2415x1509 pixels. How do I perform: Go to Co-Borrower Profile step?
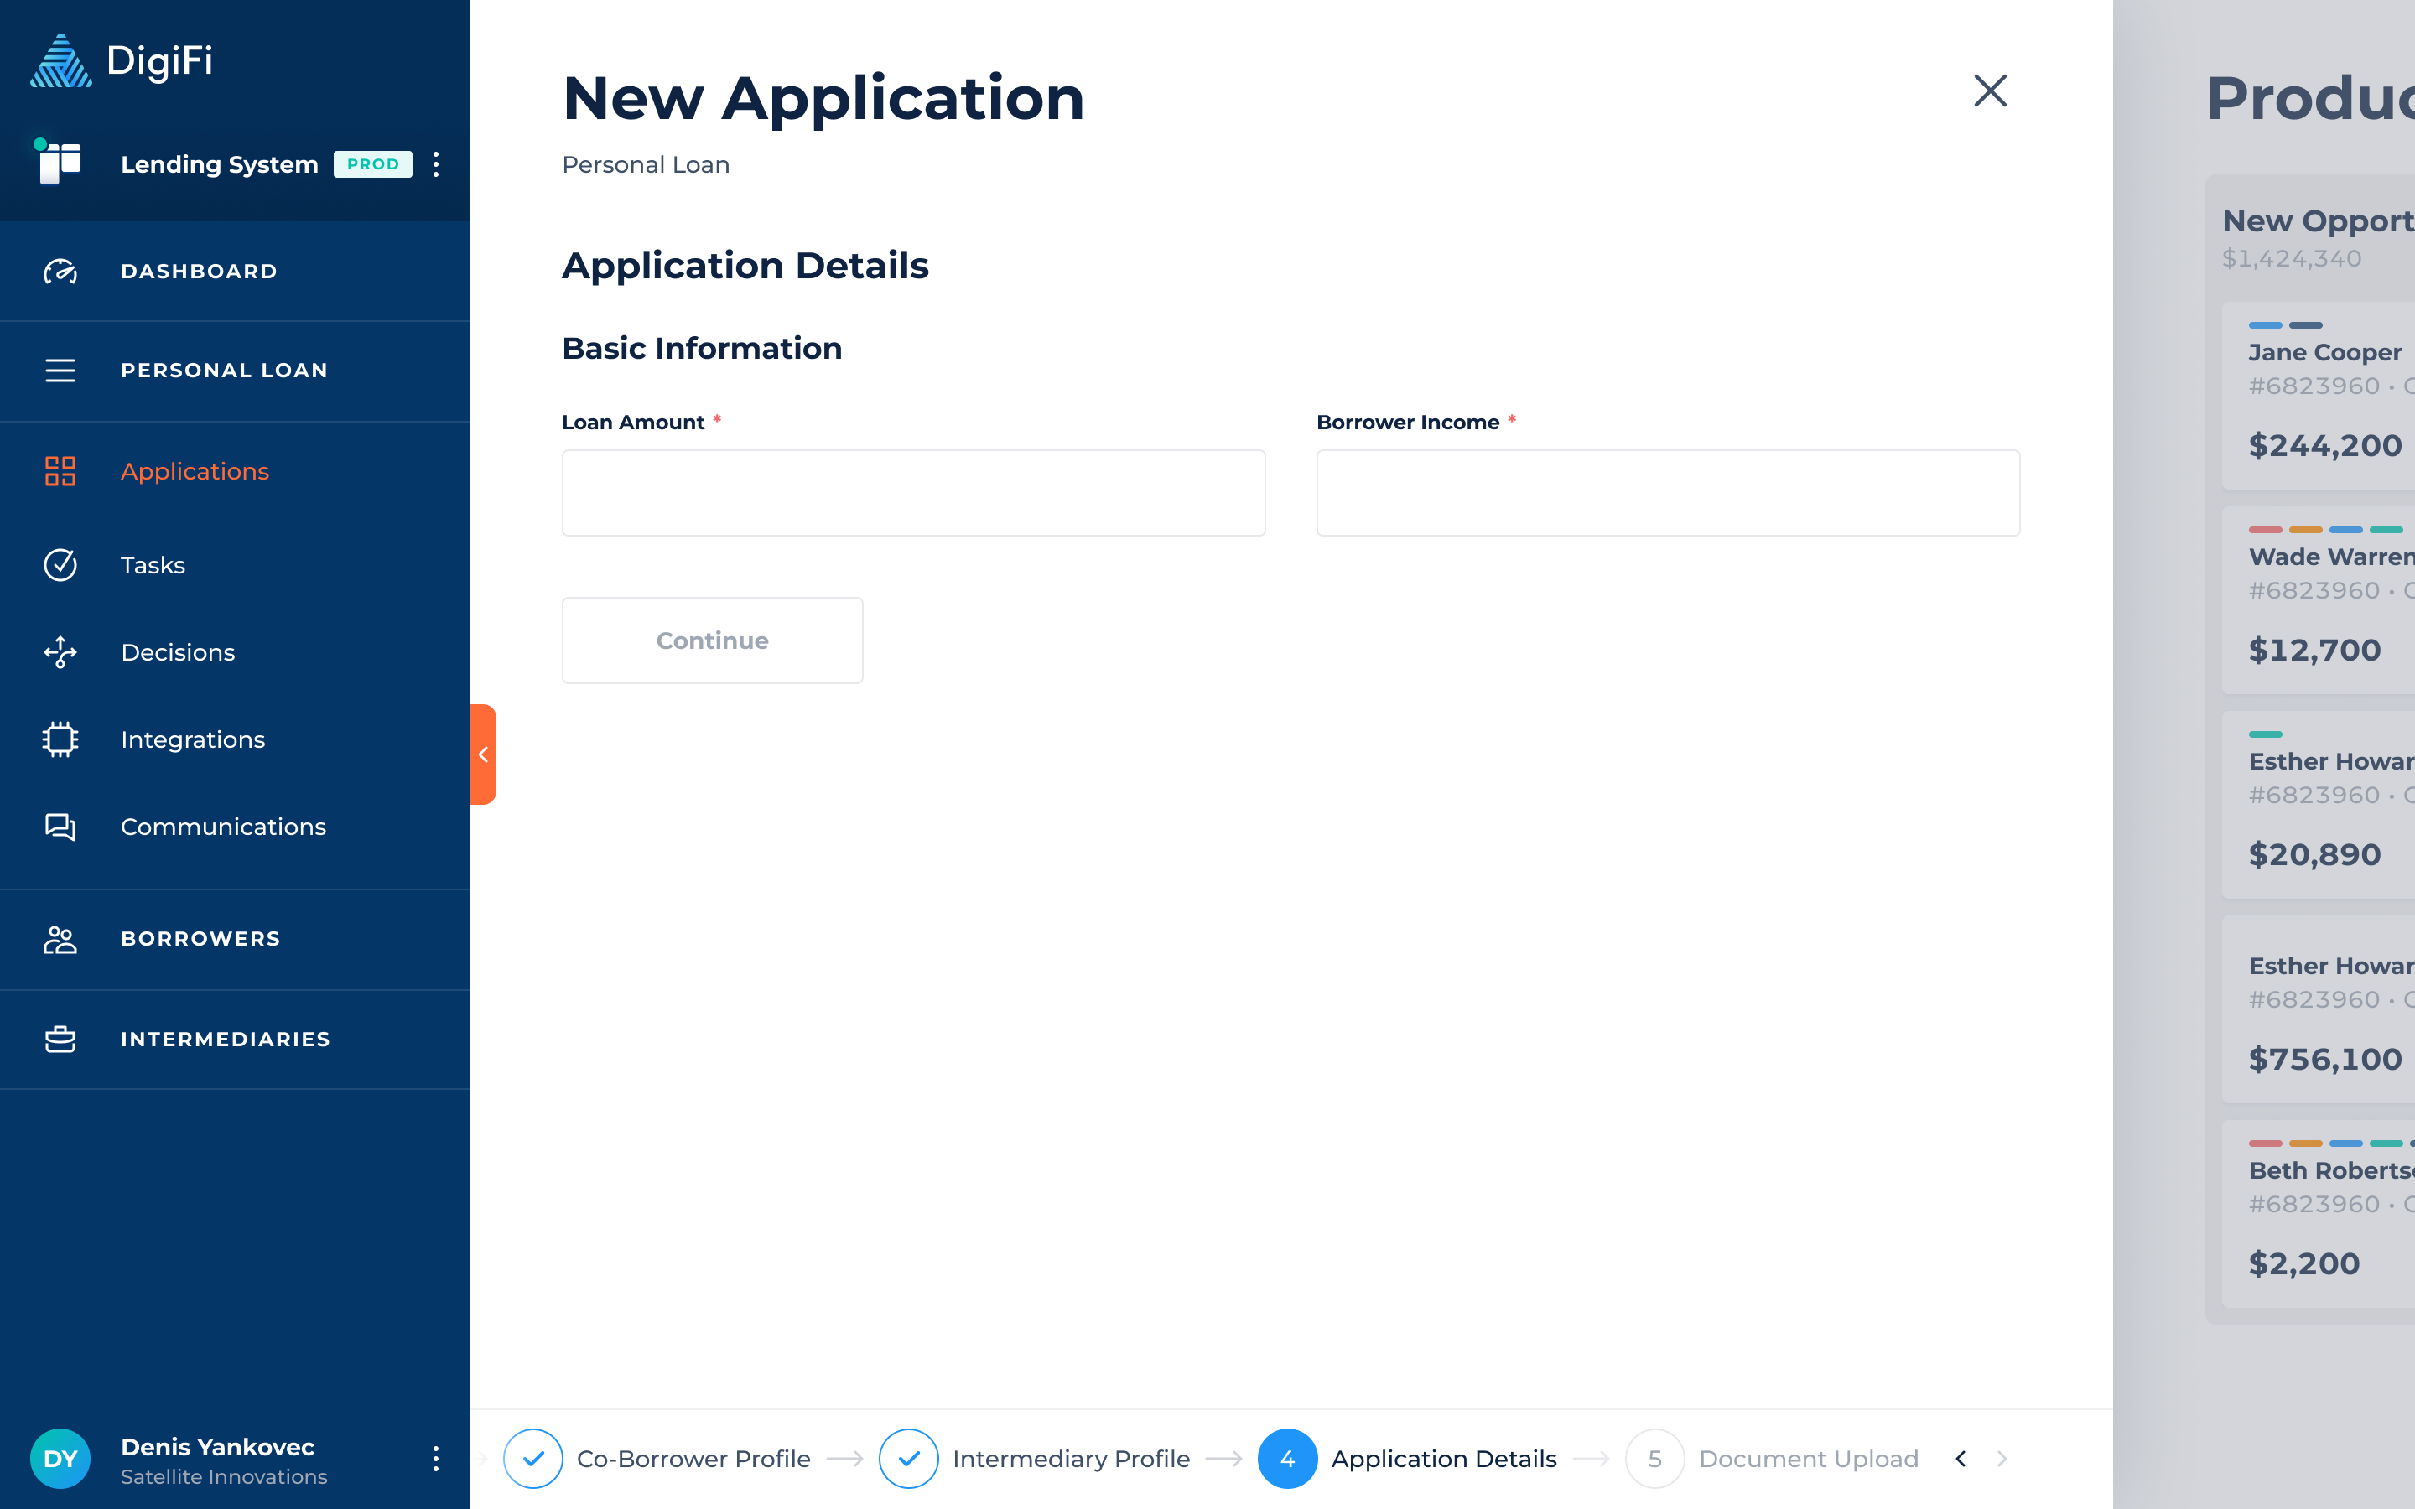coord(693,1458)
